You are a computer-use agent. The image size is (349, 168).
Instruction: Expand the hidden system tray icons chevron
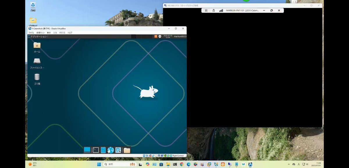pos(289,164)
